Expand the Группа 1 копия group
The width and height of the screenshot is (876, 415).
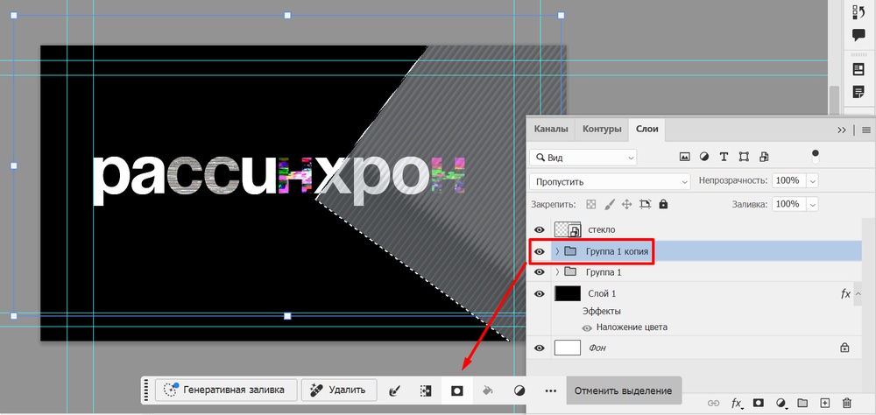click(x=557, y=252)
